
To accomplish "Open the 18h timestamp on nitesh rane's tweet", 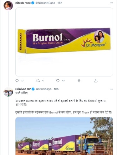I will 60,3.
